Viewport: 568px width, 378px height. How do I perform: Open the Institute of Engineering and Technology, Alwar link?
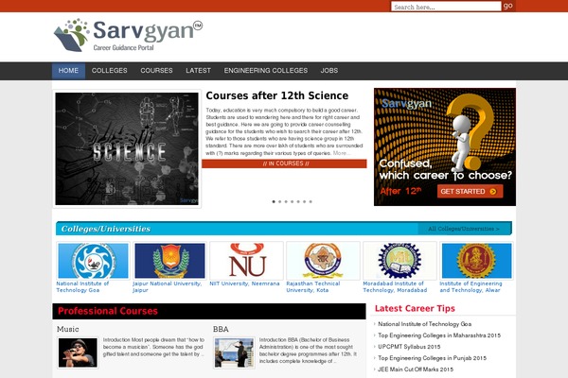click(x=470, y=287)
